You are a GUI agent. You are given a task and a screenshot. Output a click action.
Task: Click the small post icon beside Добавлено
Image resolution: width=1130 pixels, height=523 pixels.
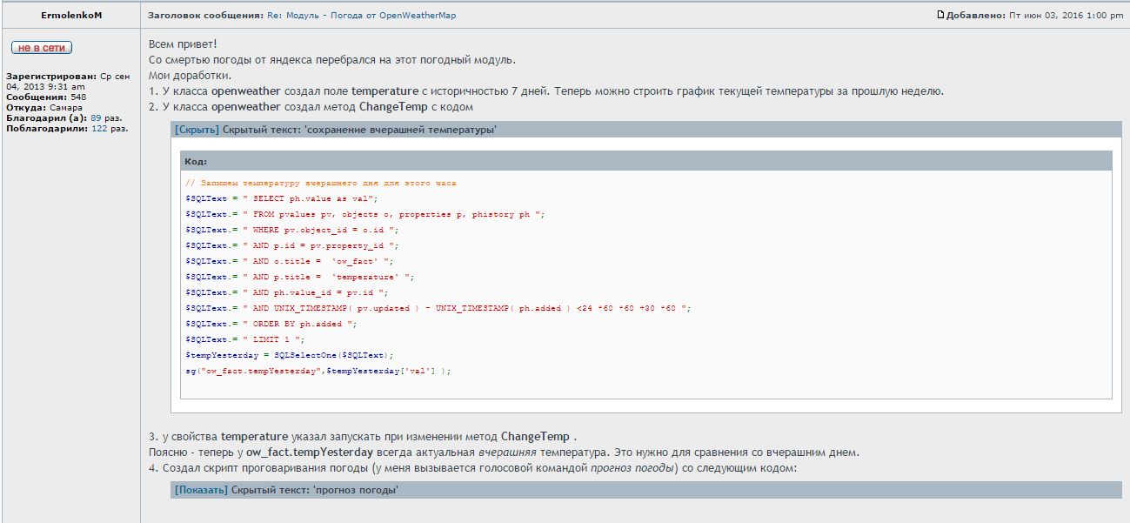click(x=940, y=15)
